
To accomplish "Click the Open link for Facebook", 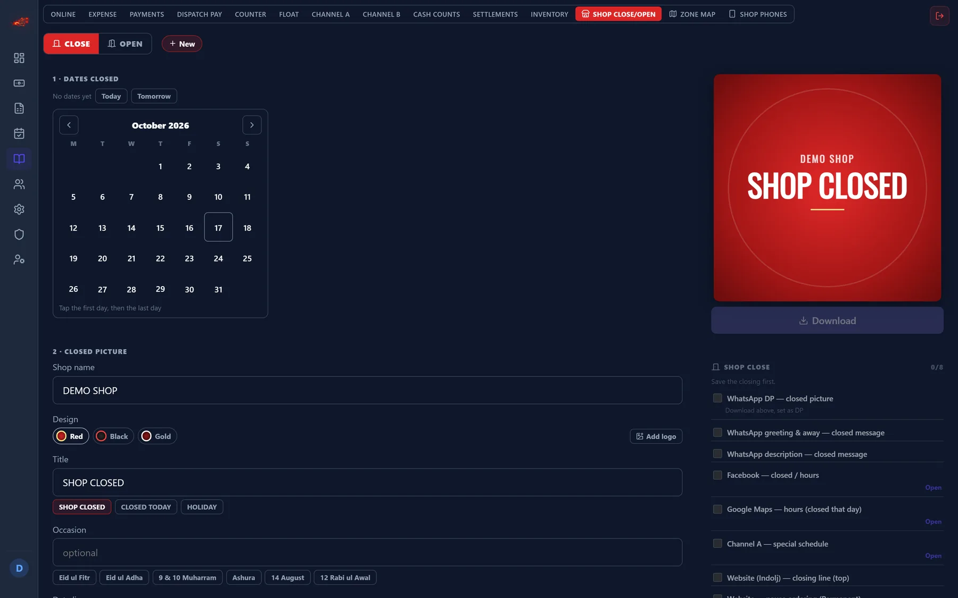I will [x=933, y=487].
